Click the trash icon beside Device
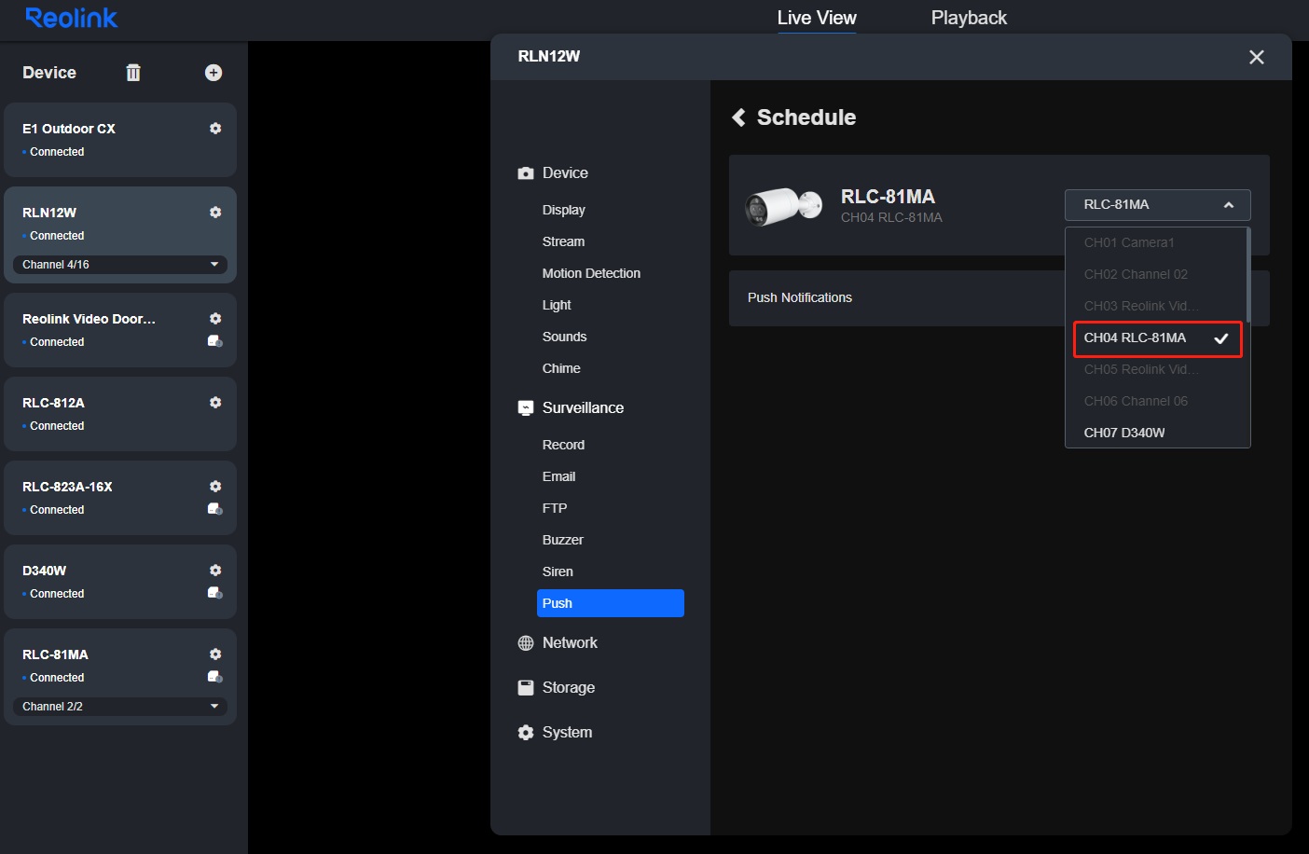 133,73
